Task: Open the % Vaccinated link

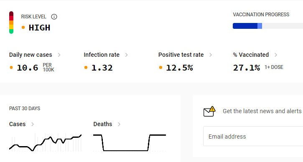Action: pyautogui.click(x=251, y=55)
